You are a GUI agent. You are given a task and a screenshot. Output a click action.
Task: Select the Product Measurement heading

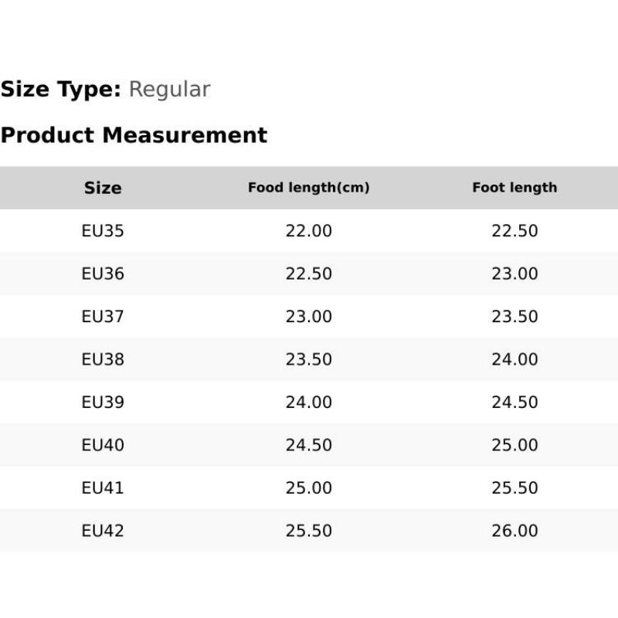coord(134,135)
